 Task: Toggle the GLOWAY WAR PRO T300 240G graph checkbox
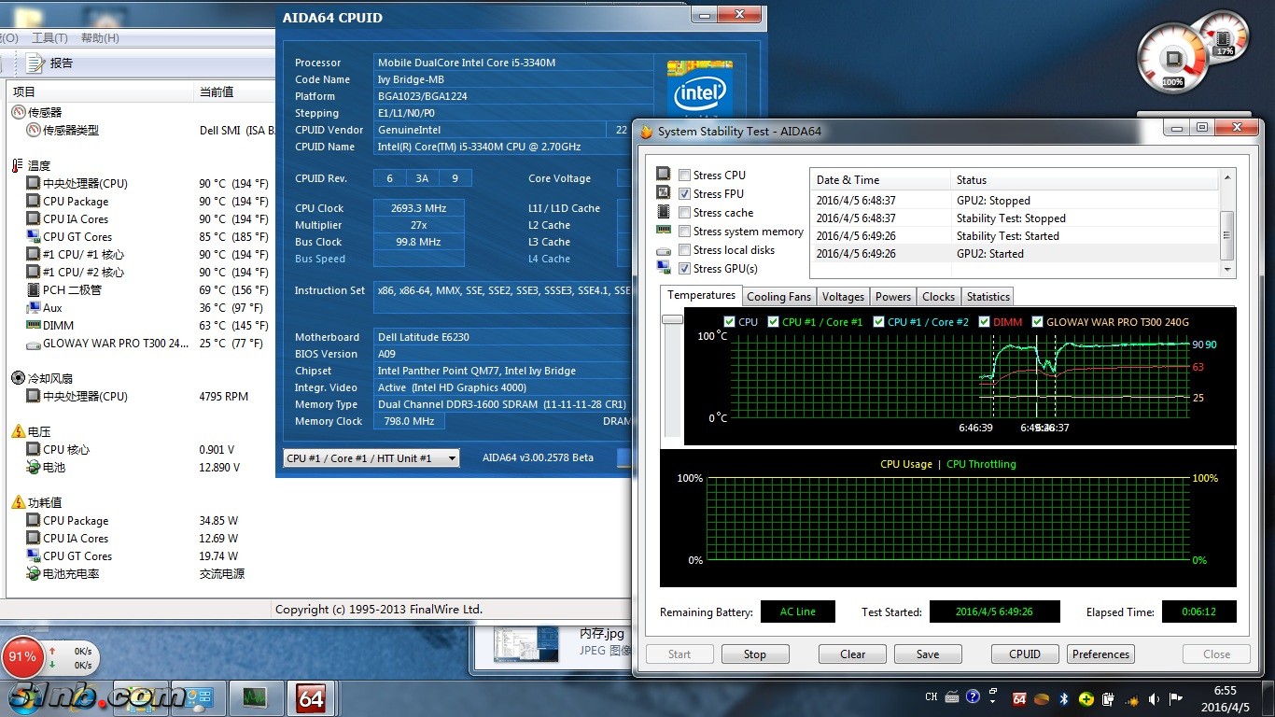pyautogui.click(x=1037, y=322)
